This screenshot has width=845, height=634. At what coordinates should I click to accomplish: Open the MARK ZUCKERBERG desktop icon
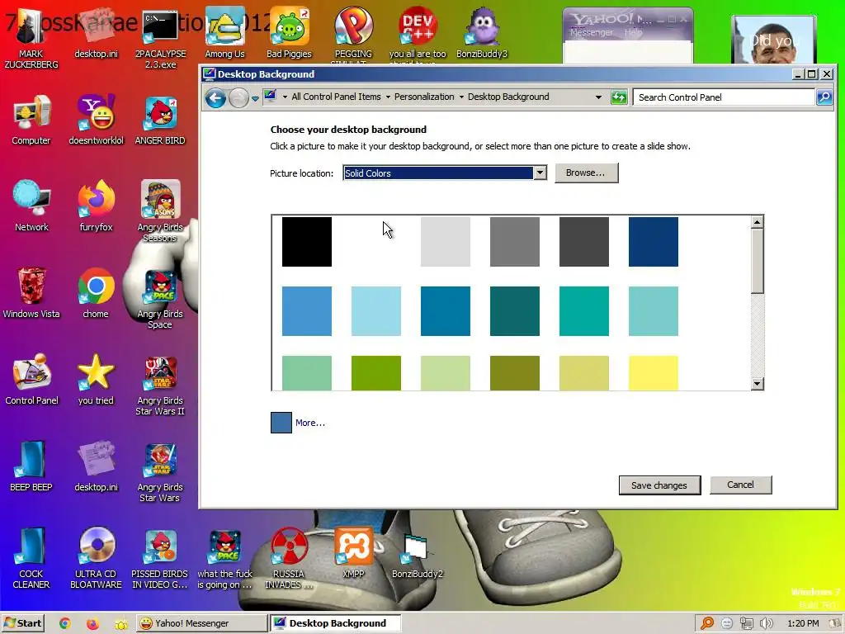(31, 39)
